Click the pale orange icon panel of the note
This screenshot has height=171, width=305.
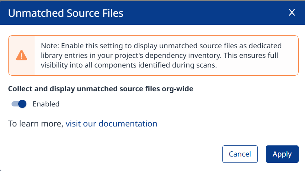click(22, 55)
